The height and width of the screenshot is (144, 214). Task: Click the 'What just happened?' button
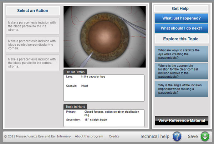pyautogui.click(x=182, y=18)
